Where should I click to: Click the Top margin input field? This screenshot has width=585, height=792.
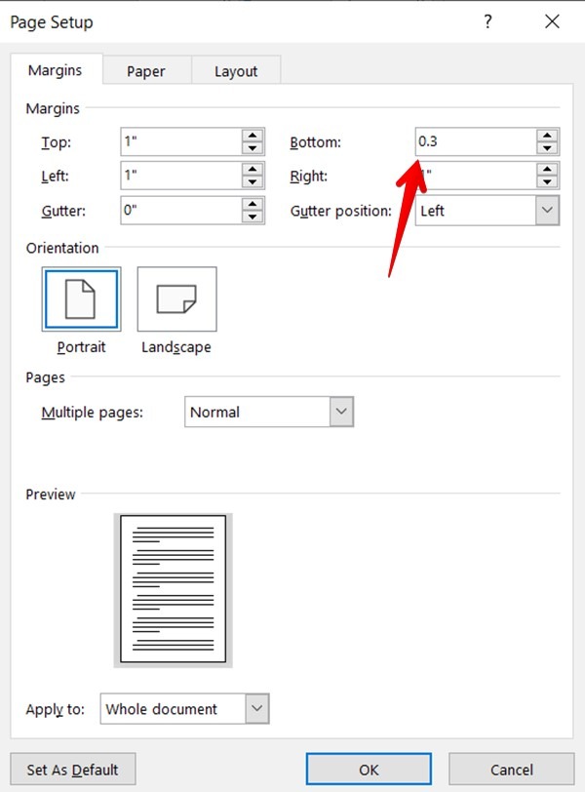pyautogui.click(x=181, y=141)
